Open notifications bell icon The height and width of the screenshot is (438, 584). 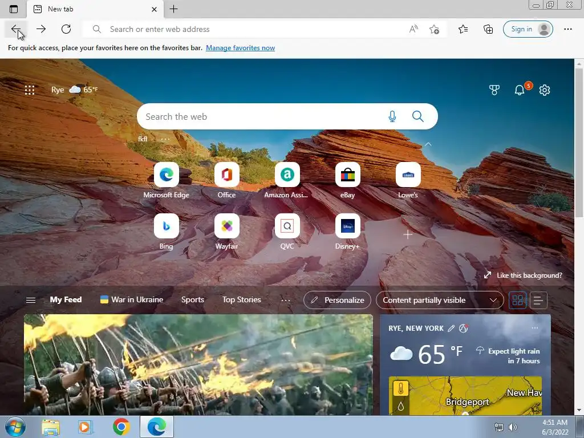[520, 90]
